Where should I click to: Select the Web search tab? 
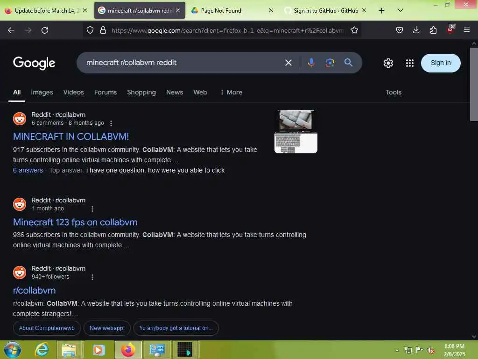[x=200, y=92]
